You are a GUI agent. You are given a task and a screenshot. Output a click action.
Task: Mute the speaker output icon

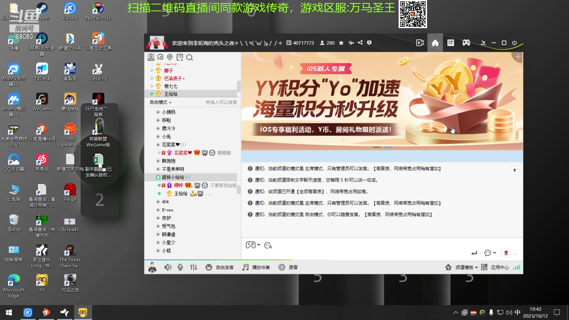coord(168,267)
